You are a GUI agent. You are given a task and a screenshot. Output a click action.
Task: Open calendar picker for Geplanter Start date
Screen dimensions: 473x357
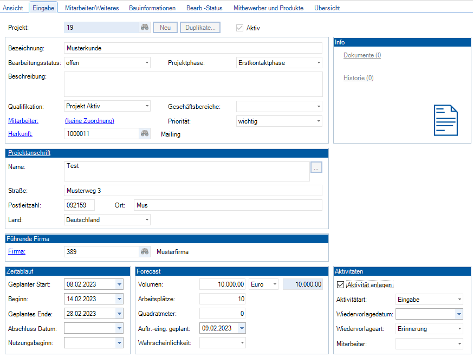tap(119, 284)
